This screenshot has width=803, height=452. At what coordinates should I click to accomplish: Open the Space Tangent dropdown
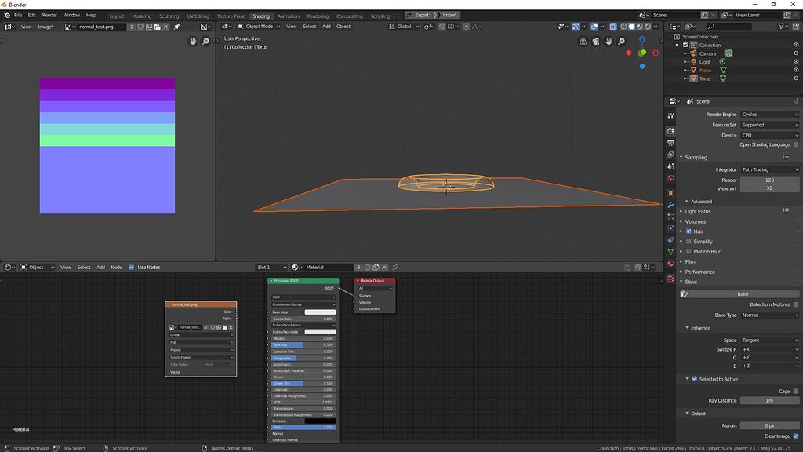coord(770,341)
